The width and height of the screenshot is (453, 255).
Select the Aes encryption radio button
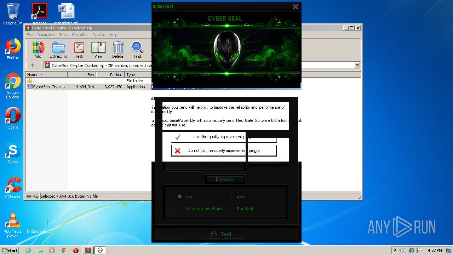pos(231,197)
